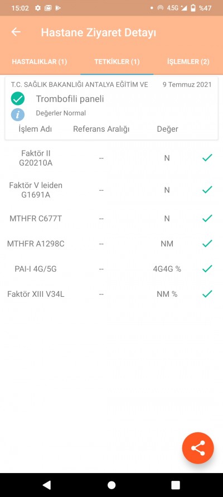The image size is (223, 497).
Task: Tap the hospital name T.C. SAĞLIK BAKANLIĞI
Action: pos(79,85)
